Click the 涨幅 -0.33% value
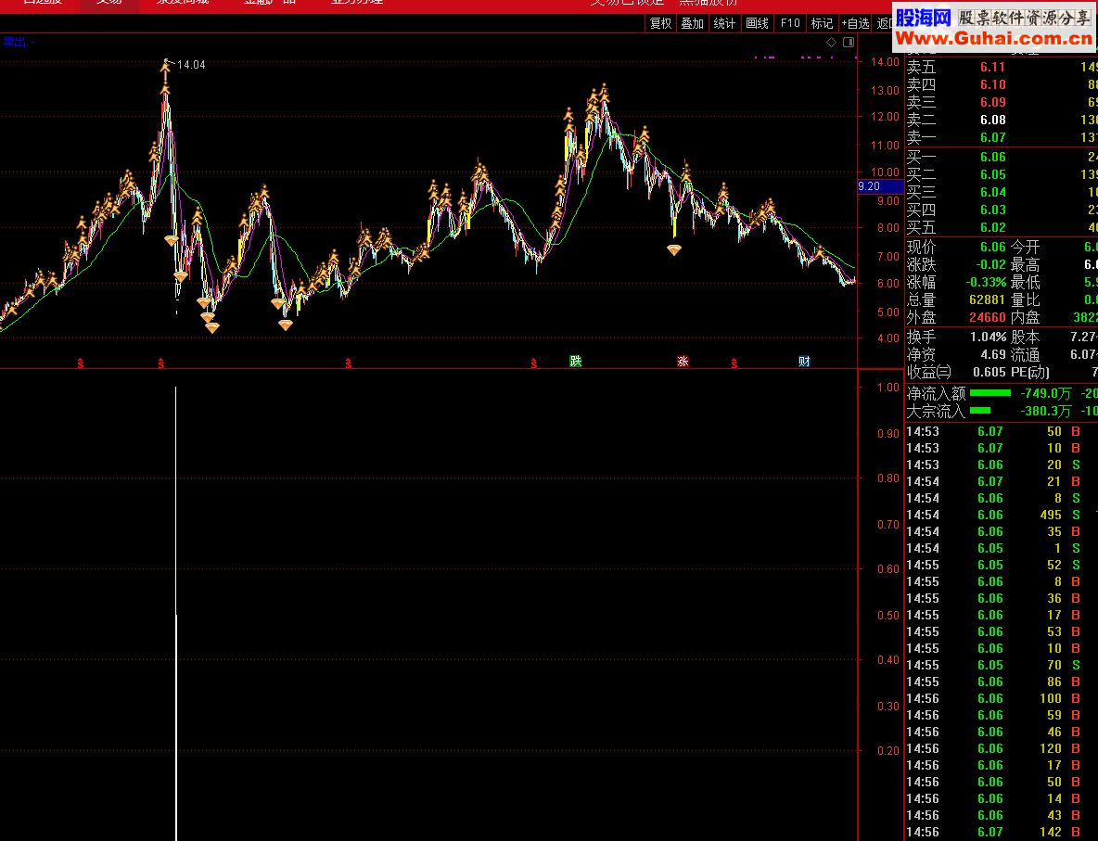This screenshot has height=841, width=1098. click(x=986, y=282)
